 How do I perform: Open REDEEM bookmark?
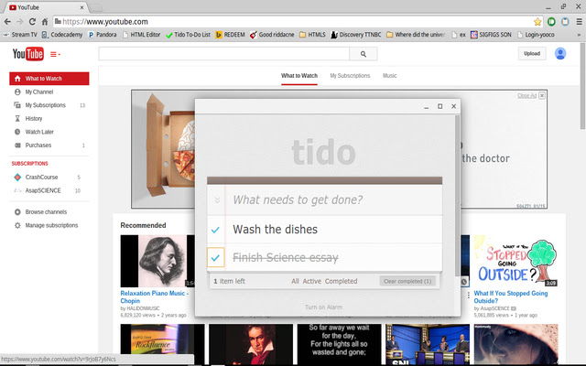(x=230, y=35)
